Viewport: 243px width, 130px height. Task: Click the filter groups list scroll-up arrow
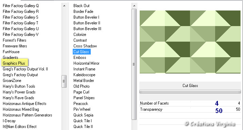coord(64,6)
